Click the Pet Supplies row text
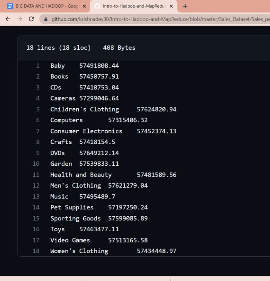The height and width of the screenshot is (281, 270). click(x=72, y=207)
